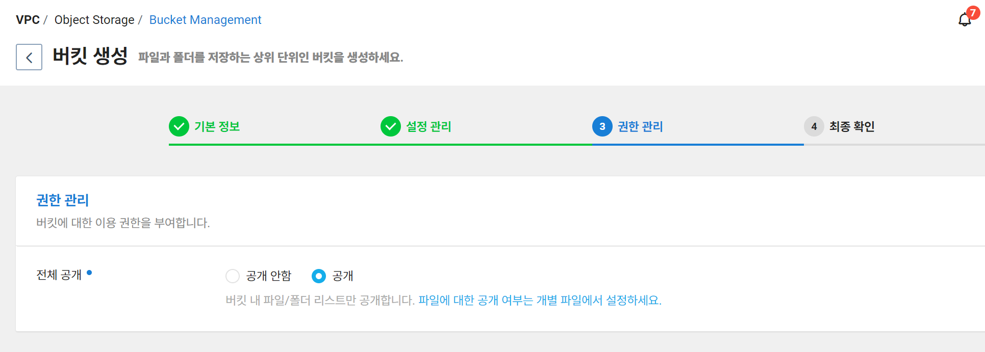Click the green checkmark on 설정 관리 step
Viewport: 985px width, 352px height.
(x=391, y=126)
